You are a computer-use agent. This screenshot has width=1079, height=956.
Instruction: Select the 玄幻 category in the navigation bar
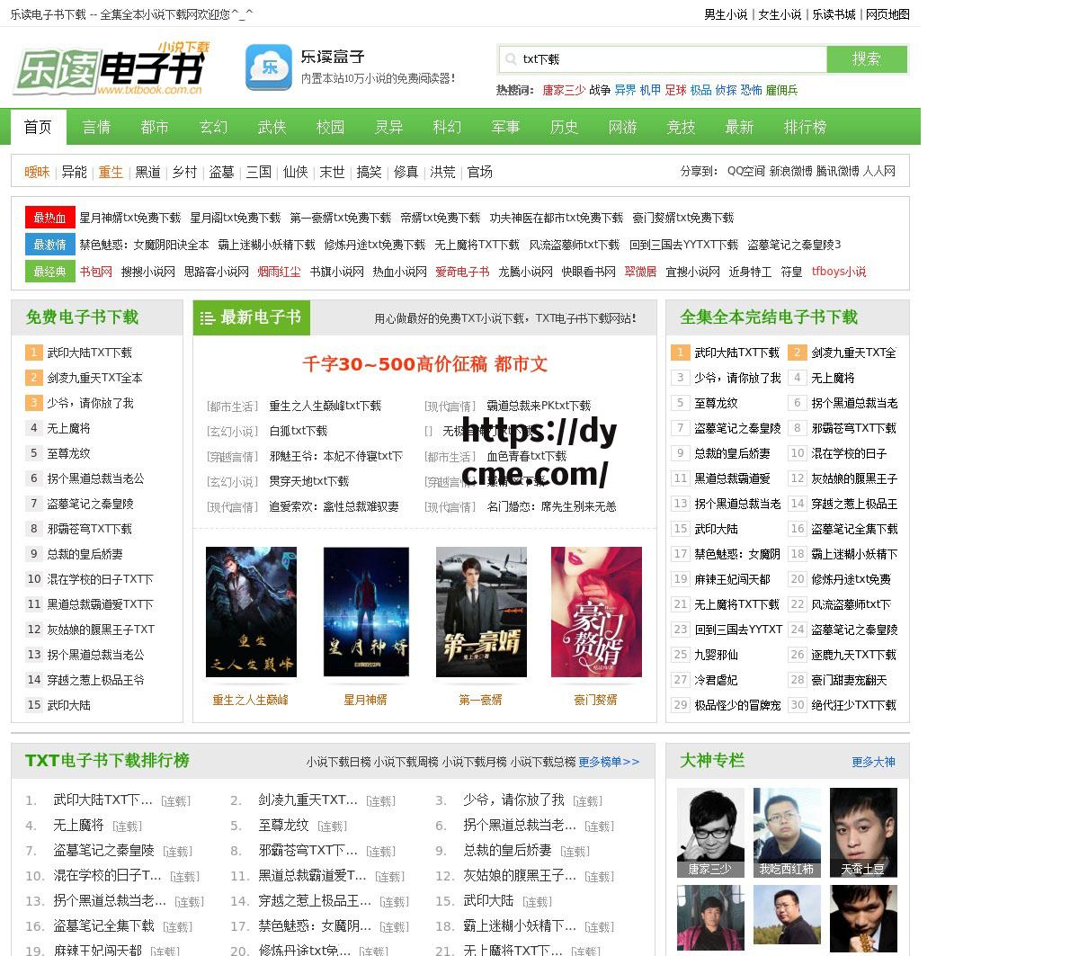coord(213,127)
